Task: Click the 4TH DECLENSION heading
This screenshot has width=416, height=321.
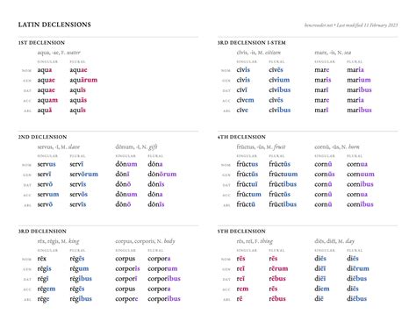Action: [241, 137]
